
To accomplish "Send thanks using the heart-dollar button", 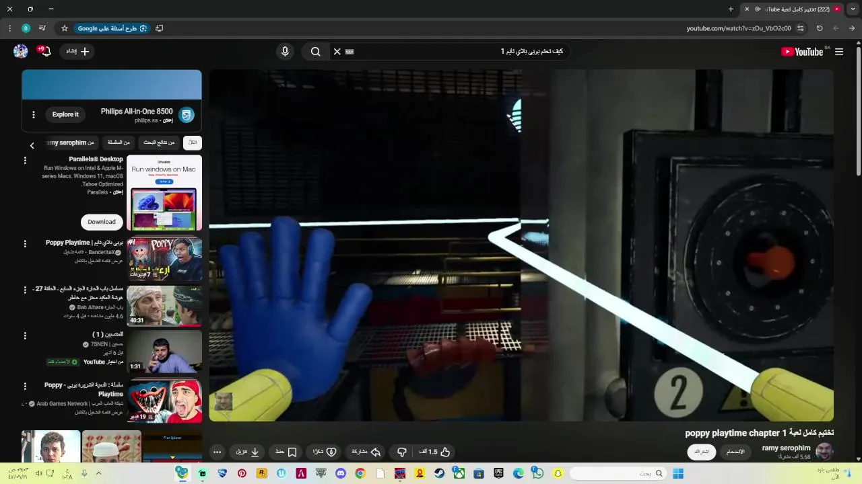I will pos(325,452).
